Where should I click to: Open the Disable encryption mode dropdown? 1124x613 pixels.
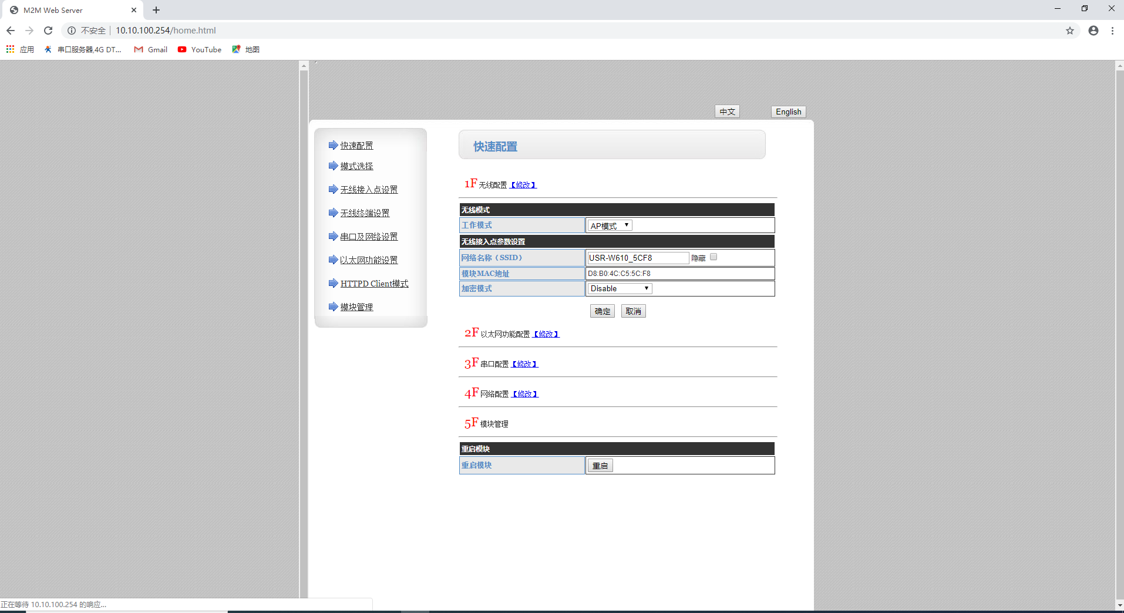coord(620,288)
